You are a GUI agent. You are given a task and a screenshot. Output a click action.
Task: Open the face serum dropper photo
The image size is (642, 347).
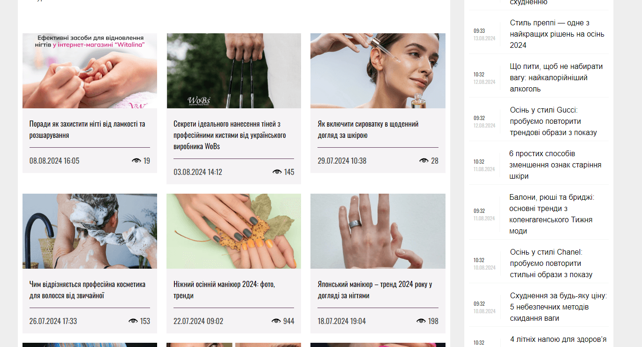click(x=378, y=71)
